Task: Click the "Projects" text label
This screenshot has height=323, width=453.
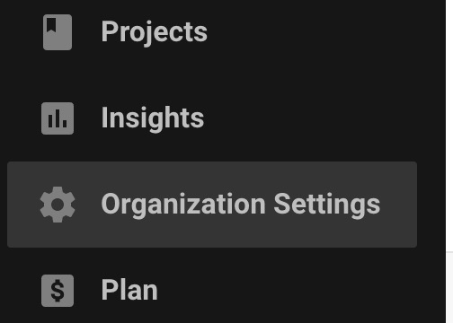Action: coord(155,32)
